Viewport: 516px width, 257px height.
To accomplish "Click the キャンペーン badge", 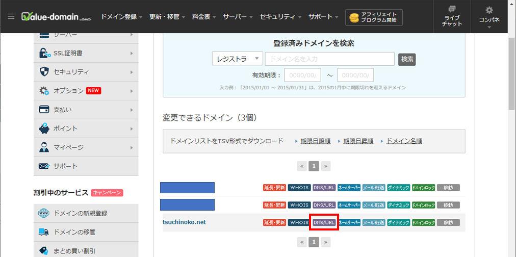I will (x=107, y=193).
